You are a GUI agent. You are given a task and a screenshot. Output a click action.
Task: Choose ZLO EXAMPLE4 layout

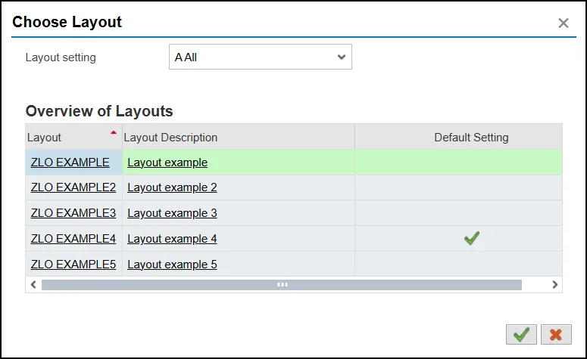pos(73,239)
